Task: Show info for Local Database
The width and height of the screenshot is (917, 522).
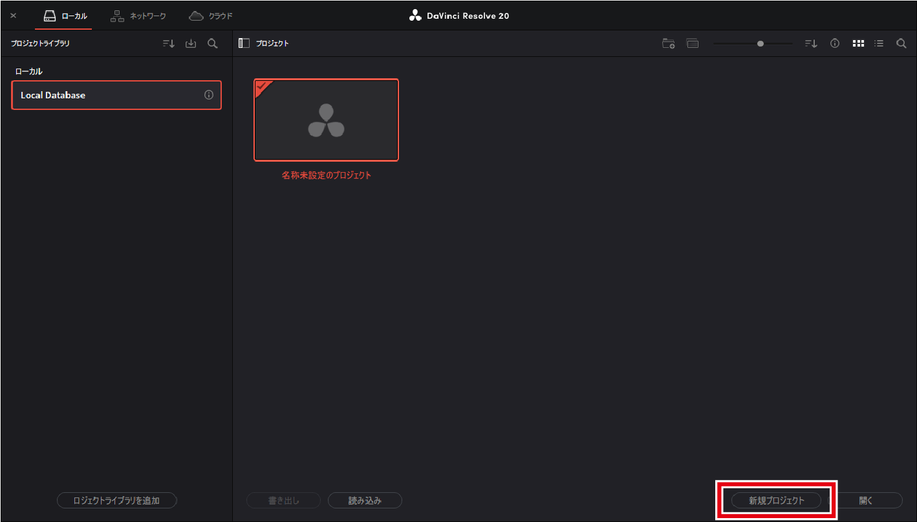Action: click(x=208, y=95)
